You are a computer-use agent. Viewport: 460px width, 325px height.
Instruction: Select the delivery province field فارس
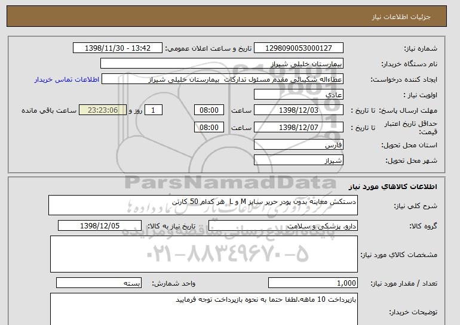(x=298, y=145)
